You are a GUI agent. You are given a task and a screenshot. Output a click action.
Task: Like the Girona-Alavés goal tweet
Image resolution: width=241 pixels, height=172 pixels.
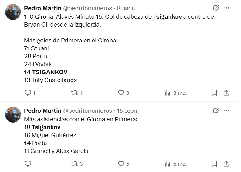[x=121, y=93]
